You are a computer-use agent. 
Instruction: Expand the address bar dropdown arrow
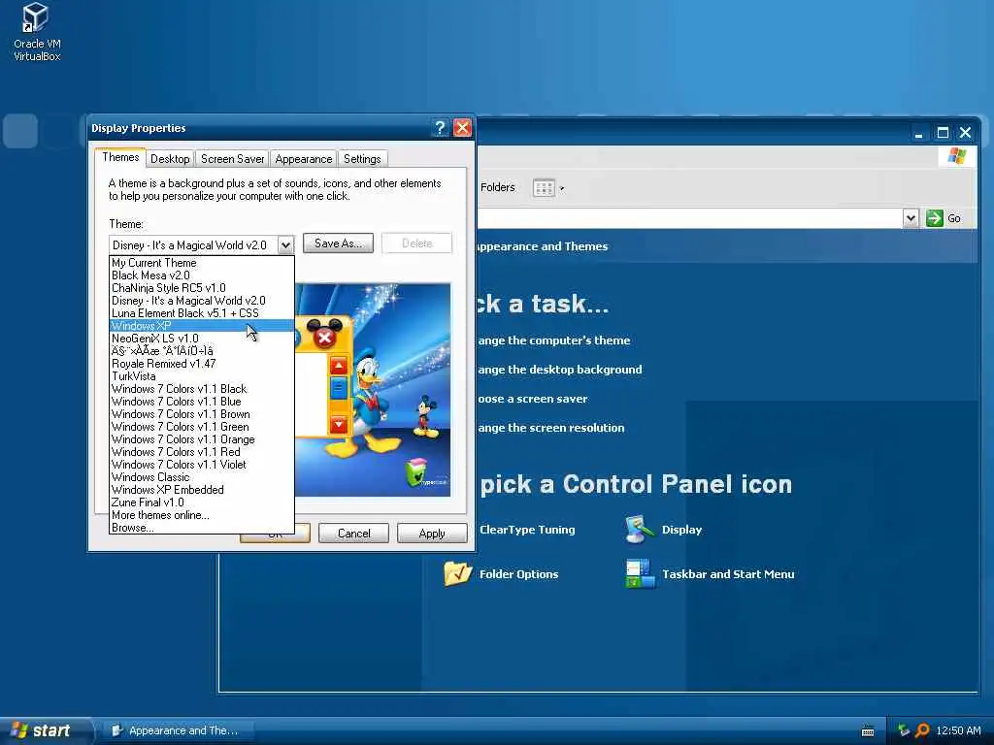[911, 218]
